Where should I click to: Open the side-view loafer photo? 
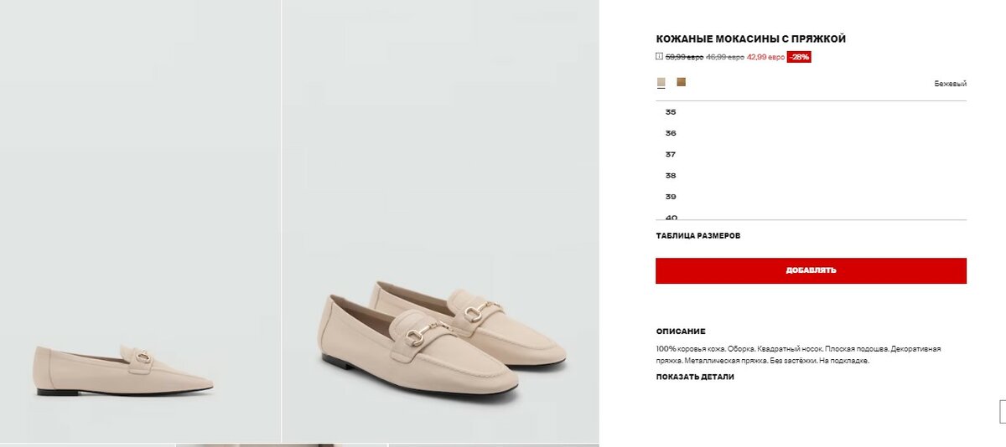[x=140, y=221]
